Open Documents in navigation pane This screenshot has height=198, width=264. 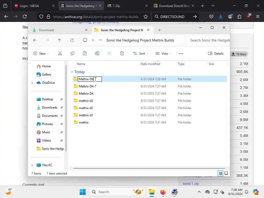point(47,116)
